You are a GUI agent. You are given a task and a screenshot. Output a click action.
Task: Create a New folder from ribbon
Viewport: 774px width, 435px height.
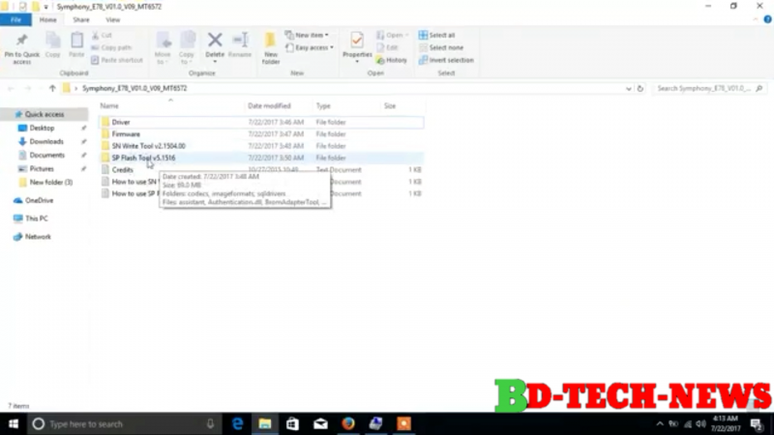point(271,48)
